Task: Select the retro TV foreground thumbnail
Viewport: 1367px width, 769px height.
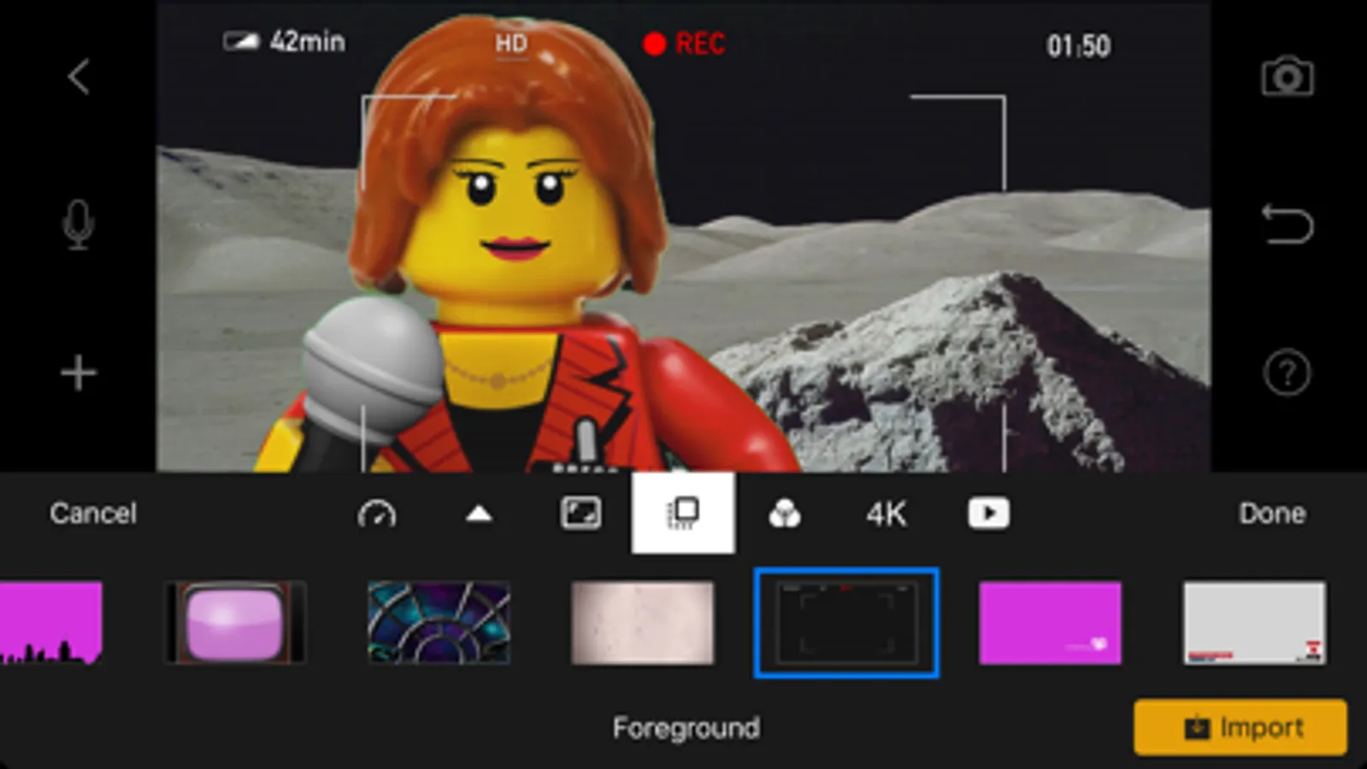Action: coord(235,623)
